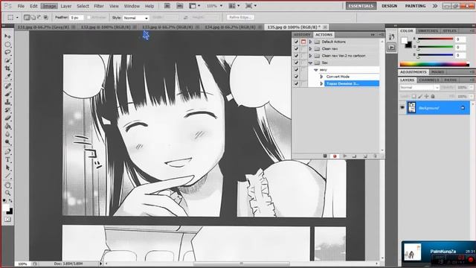Open the layer blend mode dropdown
This screenshot has width=476, height=268.
pyautogui.click(x=419, y=88)
